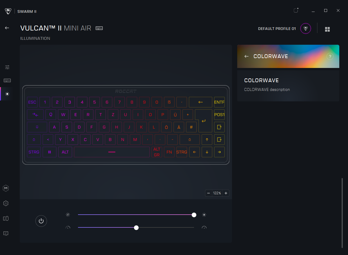The image size is (348, 255).
Task: Click the Q key
Action: point(51,115)
